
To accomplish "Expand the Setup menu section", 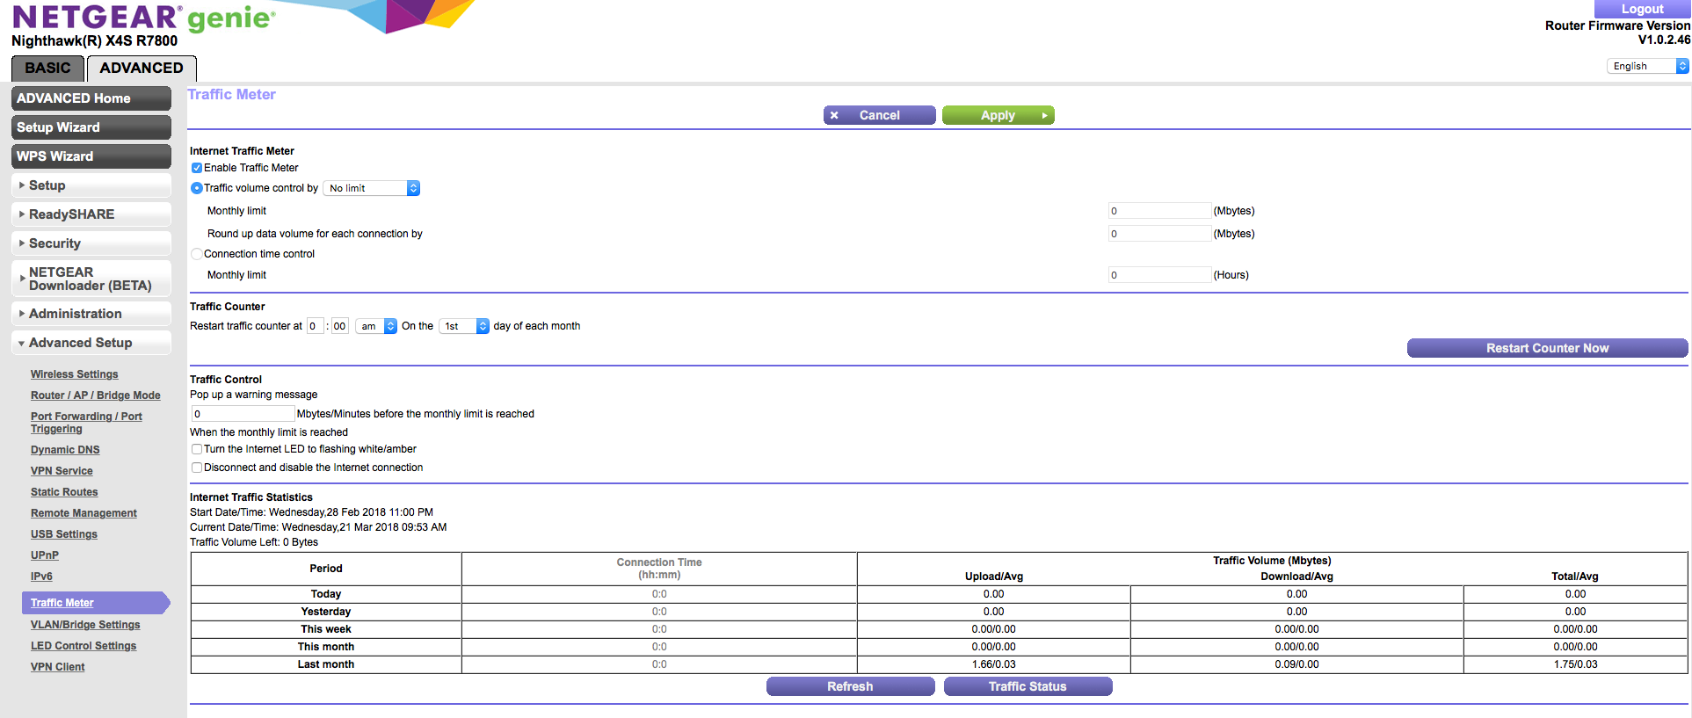I will (91, 185).
